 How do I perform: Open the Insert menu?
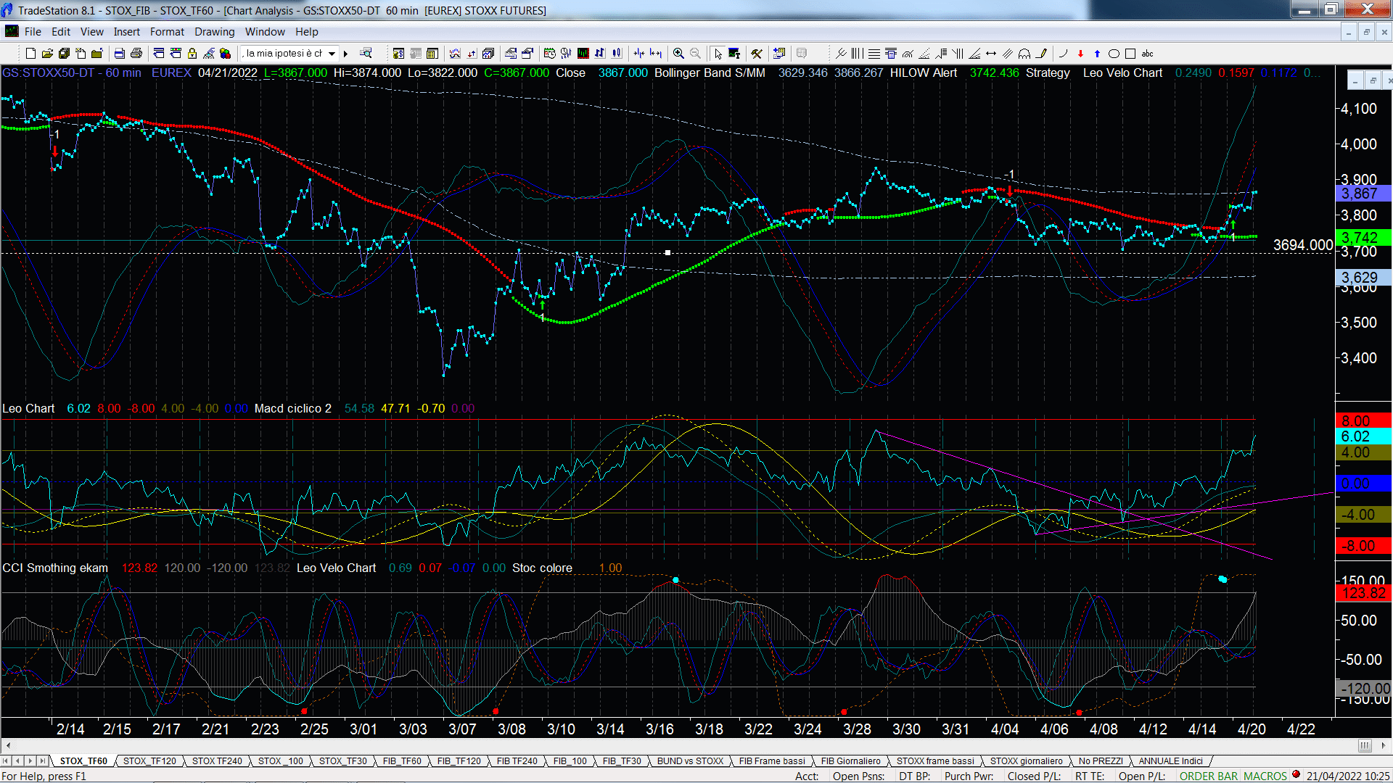pos(126,32)
